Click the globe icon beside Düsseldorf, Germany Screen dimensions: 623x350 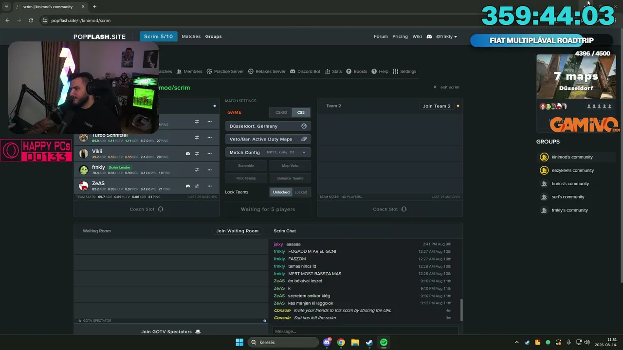tap(304, 126)
